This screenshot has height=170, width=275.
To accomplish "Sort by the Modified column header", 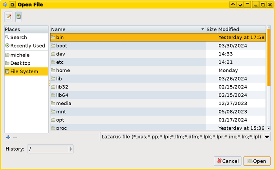I will click(x=242, y=29).
